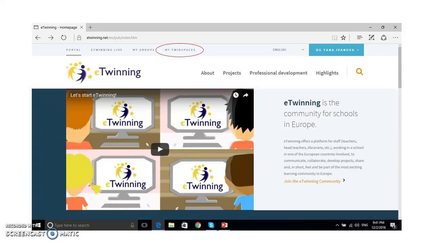The width and height of the screenshot is (433, 243).
Task: Click the eTwinning logo
Action: (104, 72)
